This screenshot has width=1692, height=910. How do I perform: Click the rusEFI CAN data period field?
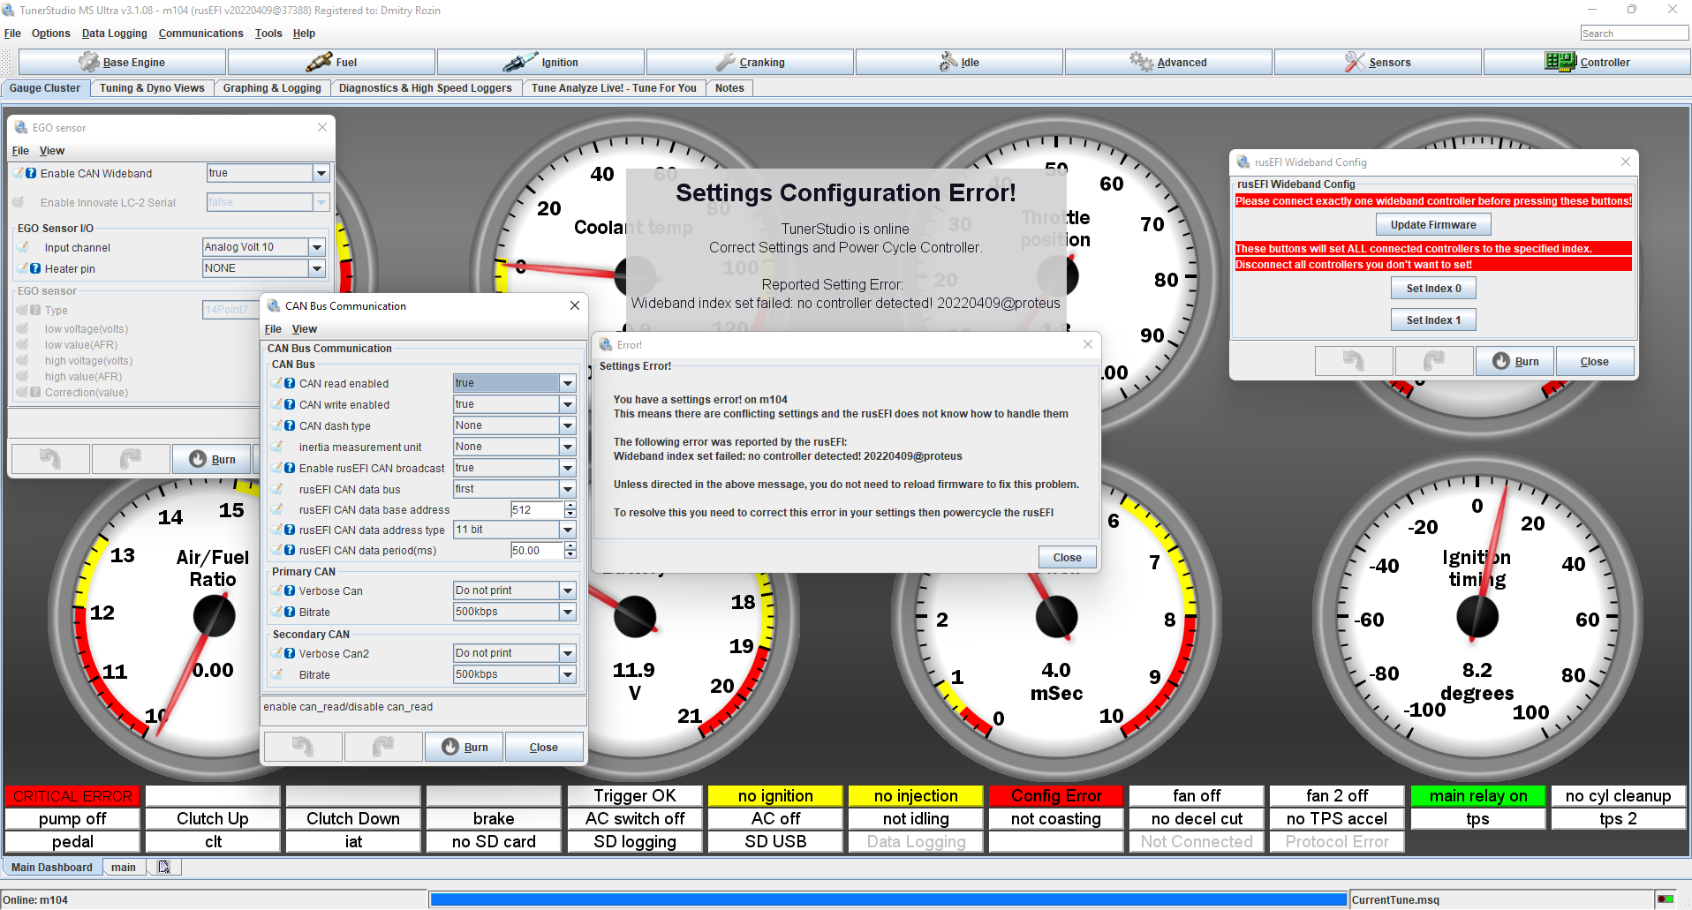(x=536, y=550)
